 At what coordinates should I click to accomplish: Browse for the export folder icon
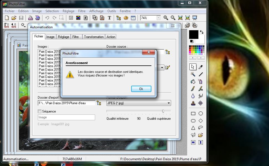[x=99, y=103]
